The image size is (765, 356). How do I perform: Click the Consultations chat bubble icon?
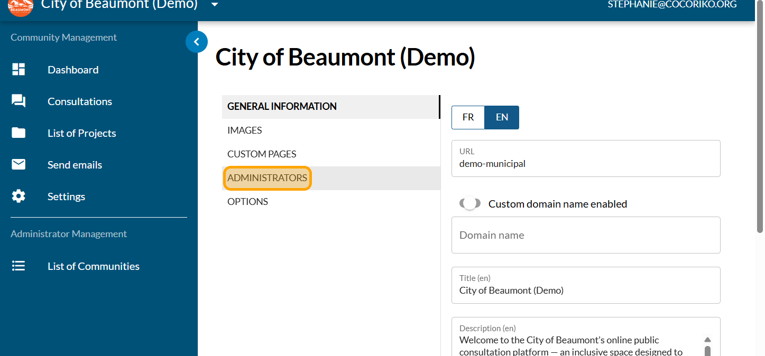19,101
